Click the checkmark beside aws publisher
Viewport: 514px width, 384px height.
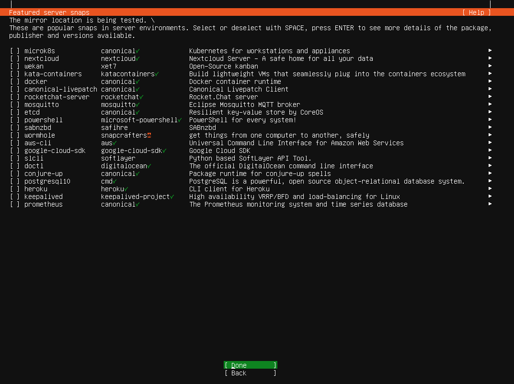point(115,143)
